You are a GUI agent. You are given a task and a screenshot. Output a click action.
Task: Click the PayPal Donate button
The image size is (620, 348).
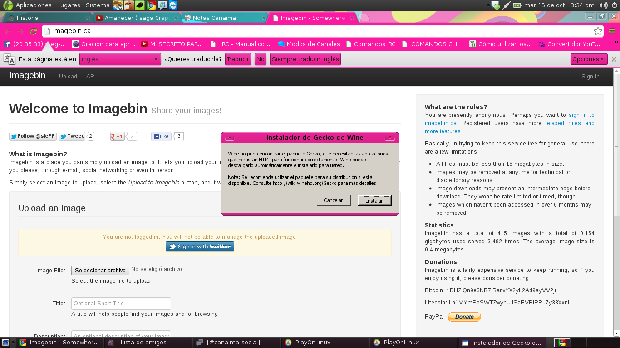point(464,317)
